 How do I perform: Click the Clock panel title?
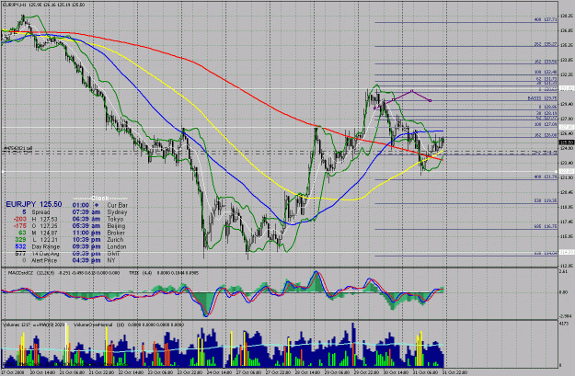coord(100,199)
